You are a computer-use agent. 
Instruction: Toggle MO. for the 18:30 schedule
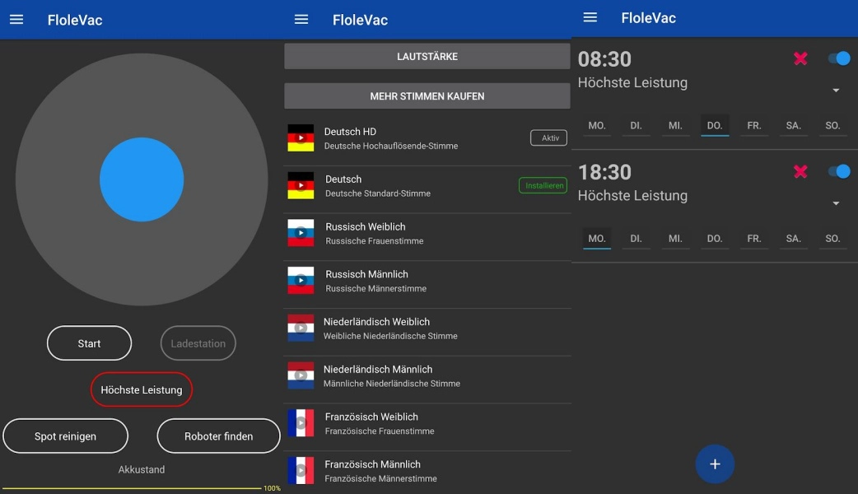[597, 239]
